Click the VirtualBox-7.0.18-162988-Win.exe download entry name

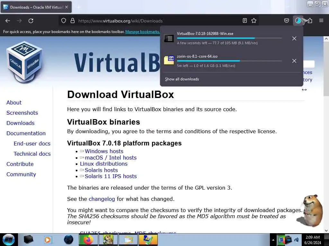click(205, 33)
